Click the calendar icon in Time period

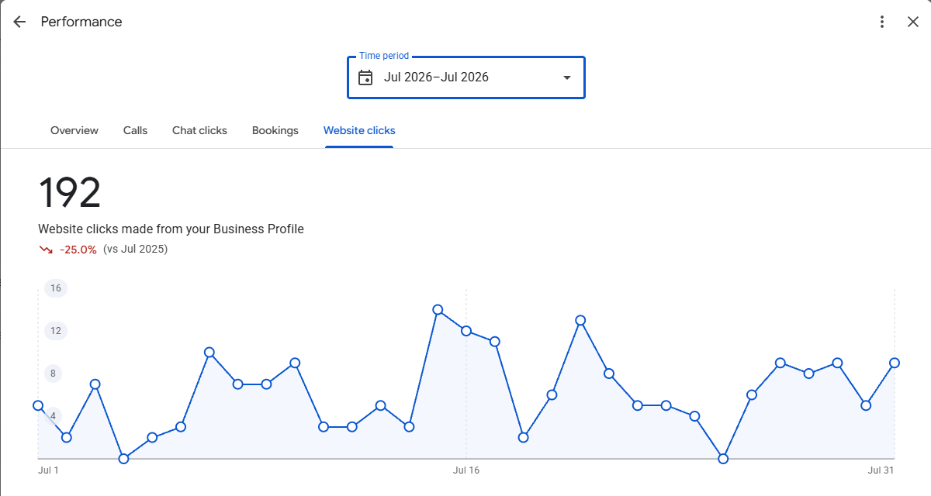365,77
